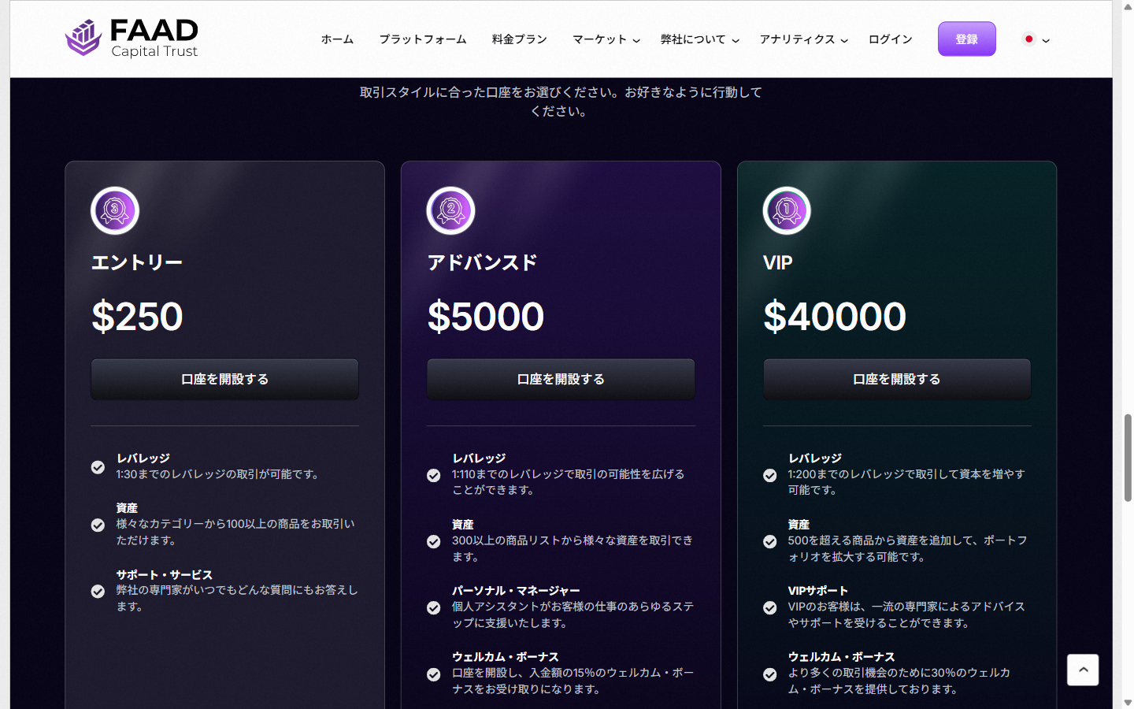Open the プラットフォーム menu item
Viewport: 1134px width, 709px height.
pyautogui.click(x=423, y=39)
